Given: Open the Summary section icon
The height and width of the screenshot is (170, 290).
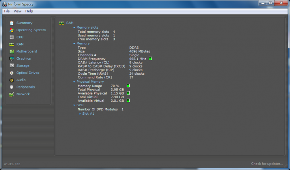Looking at the screenshot, I should point(12,23).
